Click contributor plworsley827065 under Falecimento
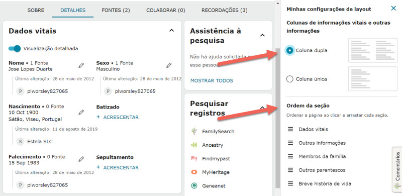 pos(48,185)
